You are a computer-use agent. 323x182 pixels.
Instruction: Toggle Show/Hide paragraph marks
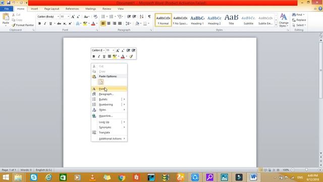[x=149, y=17]
